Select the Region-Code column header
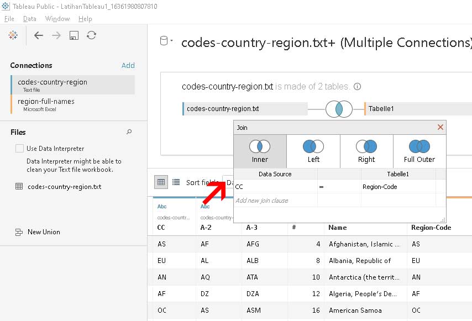This screenshot has height=321, width=472. tap(431, 228)
